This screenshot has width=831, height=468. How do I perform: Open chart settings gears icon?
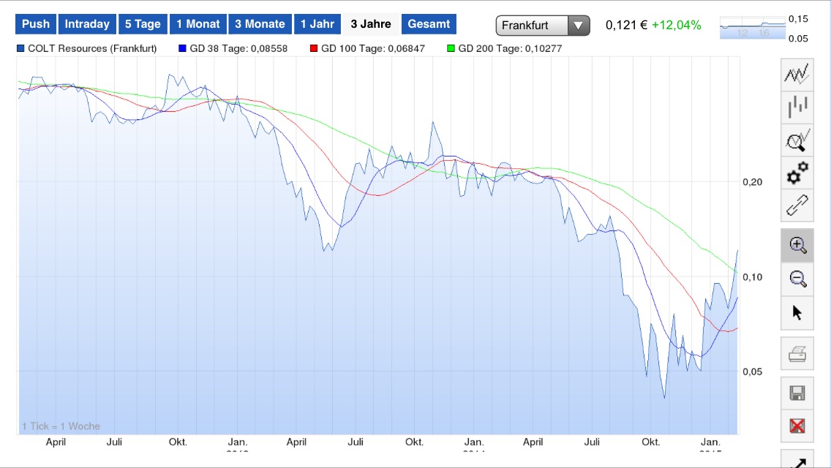(797, 173)
